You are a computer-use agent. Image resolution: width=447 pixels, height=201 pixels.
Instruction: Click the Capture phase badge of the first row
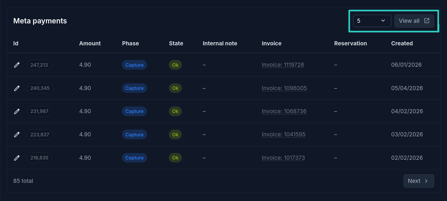point(134,65)
